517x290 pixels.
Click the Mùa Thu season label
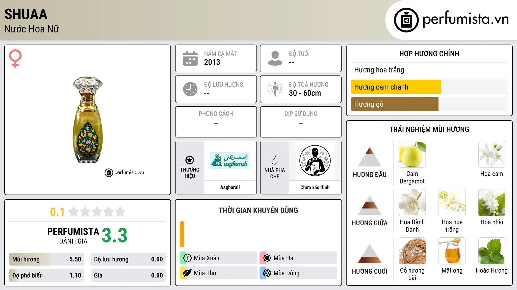click(x=205, y=273)
